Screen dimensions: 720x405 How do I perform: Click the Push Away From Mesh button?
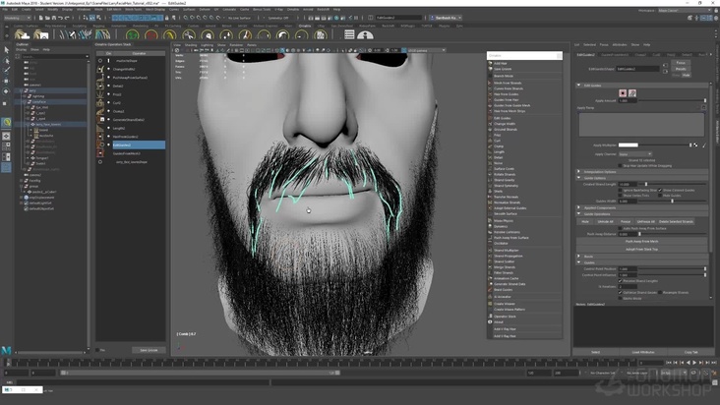click(639, 242)
